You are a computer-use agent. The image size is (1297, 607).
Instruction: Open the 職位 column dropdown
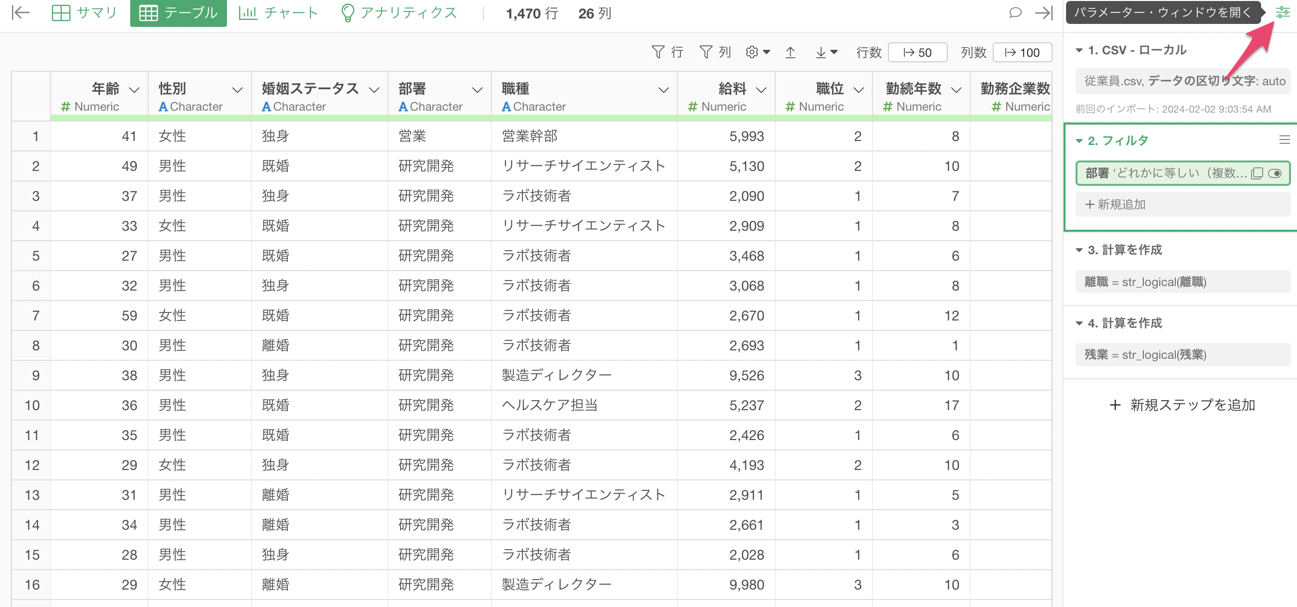click(x=859, y=90)
